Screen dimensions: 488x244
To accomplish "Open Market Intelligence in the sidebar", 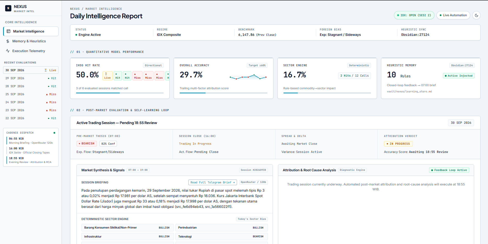I will click(31, 31).
